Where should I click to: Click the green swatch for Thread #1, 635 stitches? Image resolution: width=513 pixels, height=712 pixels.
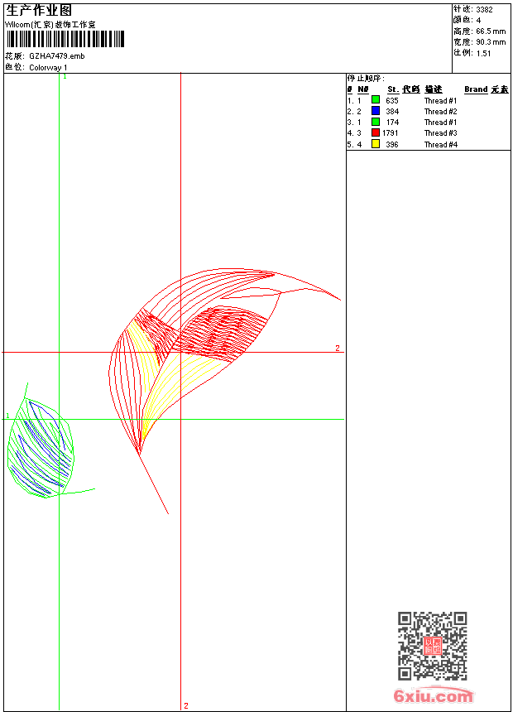coord(375,100)
